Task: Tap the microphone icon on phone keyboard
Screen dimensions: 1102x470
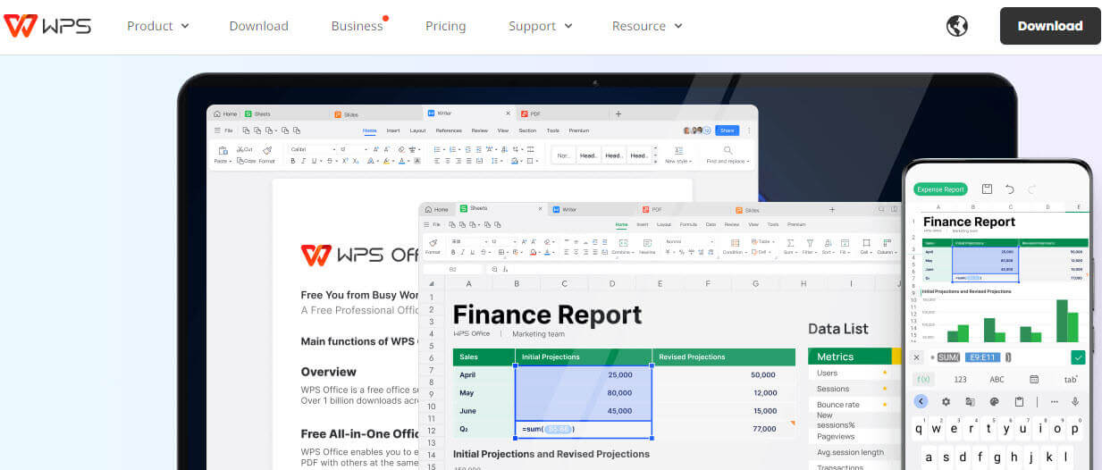Action: click(1075, 402)
